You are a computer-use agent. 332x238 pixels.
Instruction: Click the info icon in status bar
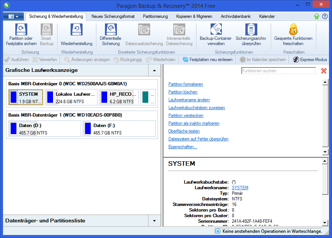[218, 231]
